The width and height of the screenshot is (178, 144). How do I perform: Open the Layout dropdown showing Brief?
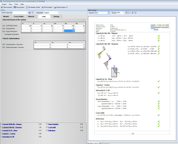[x=109, y=13]
